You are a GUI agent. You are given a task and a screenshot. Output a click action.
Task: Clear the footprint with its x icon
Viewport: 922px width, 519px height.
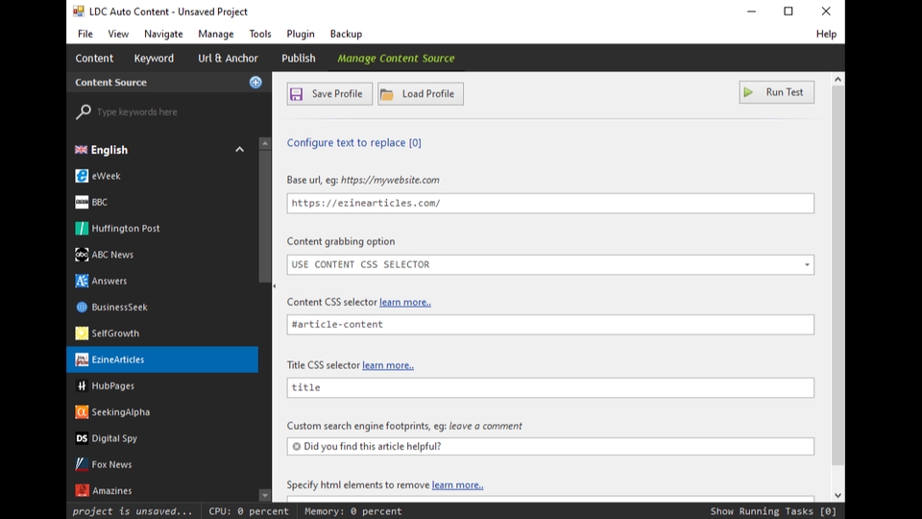(x=297, y=447)
